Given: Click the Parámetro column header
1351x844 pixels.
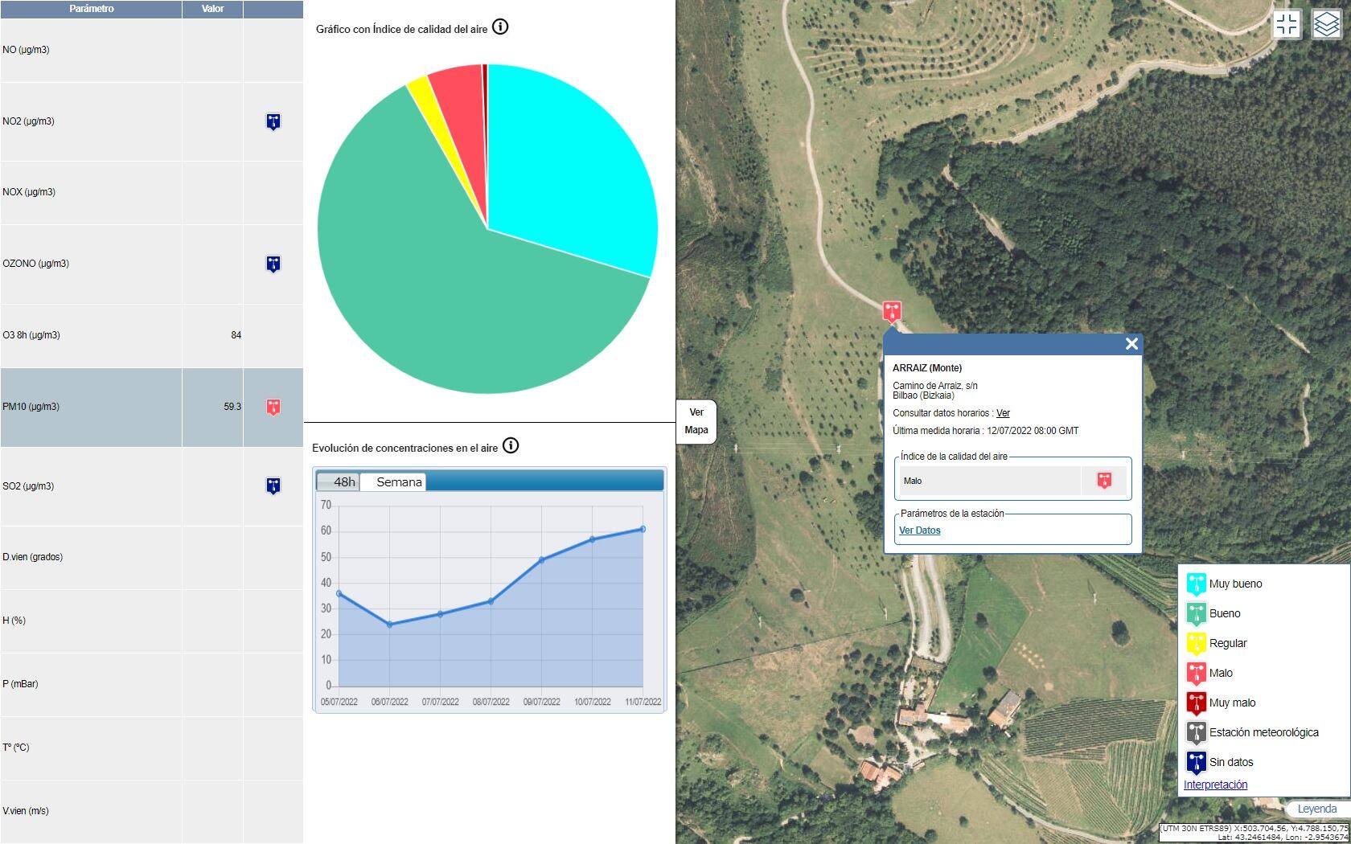Looking at the screenshot, I should click(91, 9).
